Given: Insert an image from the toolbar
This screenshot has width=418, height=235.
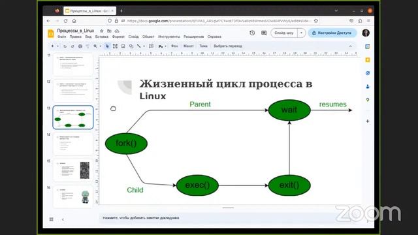Looking at the screenshot, I should click(123, 46).
